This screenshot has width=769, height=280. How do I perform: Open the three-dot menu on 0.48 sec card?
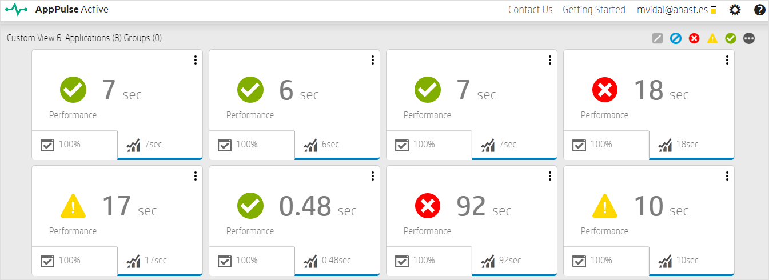(372, 176)
